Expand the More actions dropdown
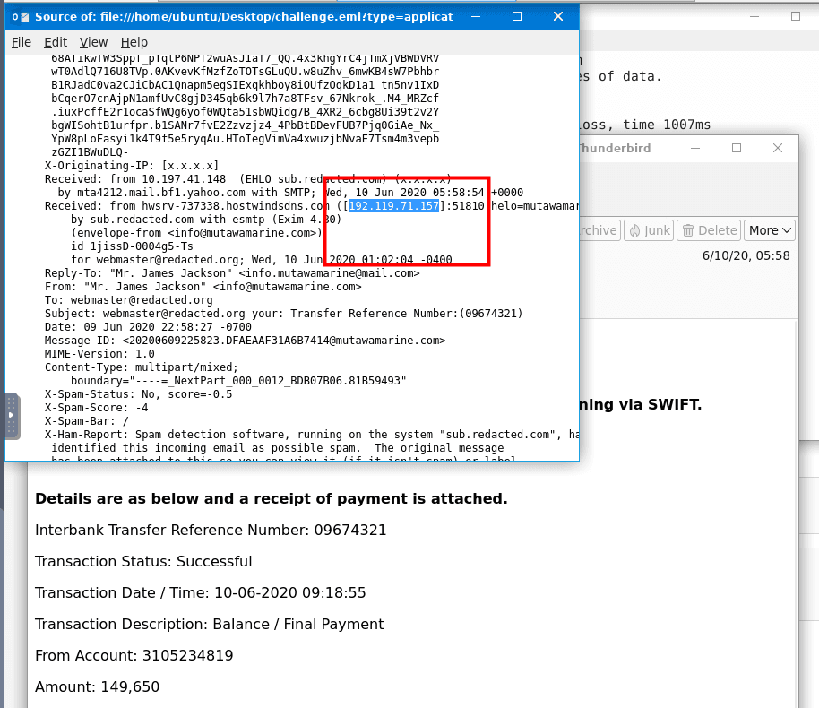This screenshot has width=819, height=708. point(770,230)
